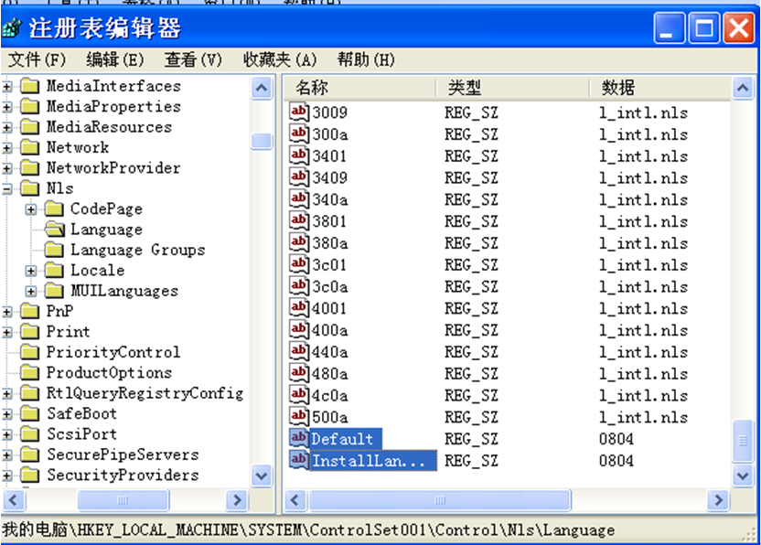Click the ab icon next to 4001

299,308
